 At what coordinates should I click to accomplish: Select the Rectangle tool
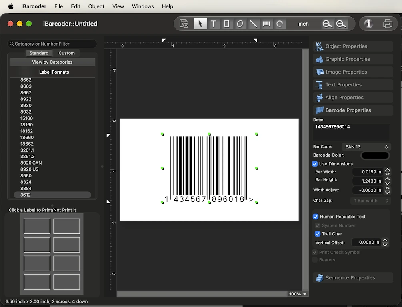click(x=227, y=24)
